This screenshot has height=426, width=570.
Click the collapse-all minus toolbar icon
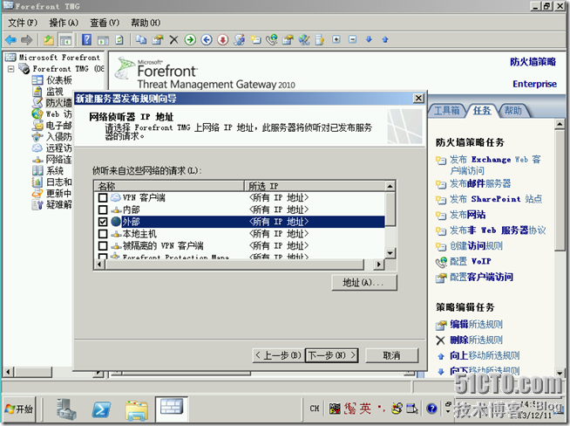click(x=353, y=39)
